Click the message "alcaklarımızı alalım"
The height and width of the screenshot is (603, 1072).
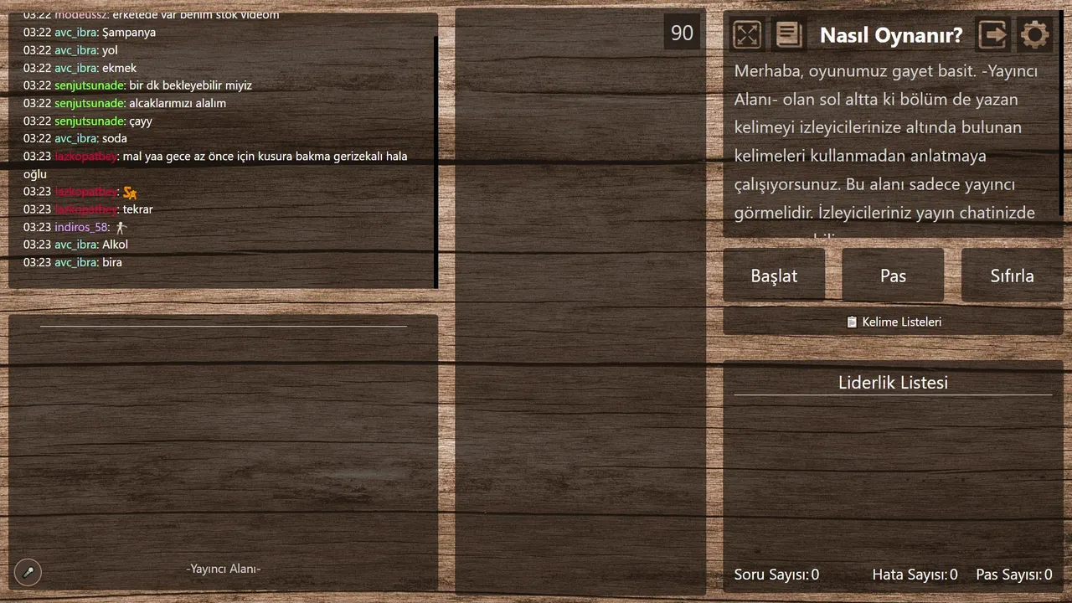(178, 103)
